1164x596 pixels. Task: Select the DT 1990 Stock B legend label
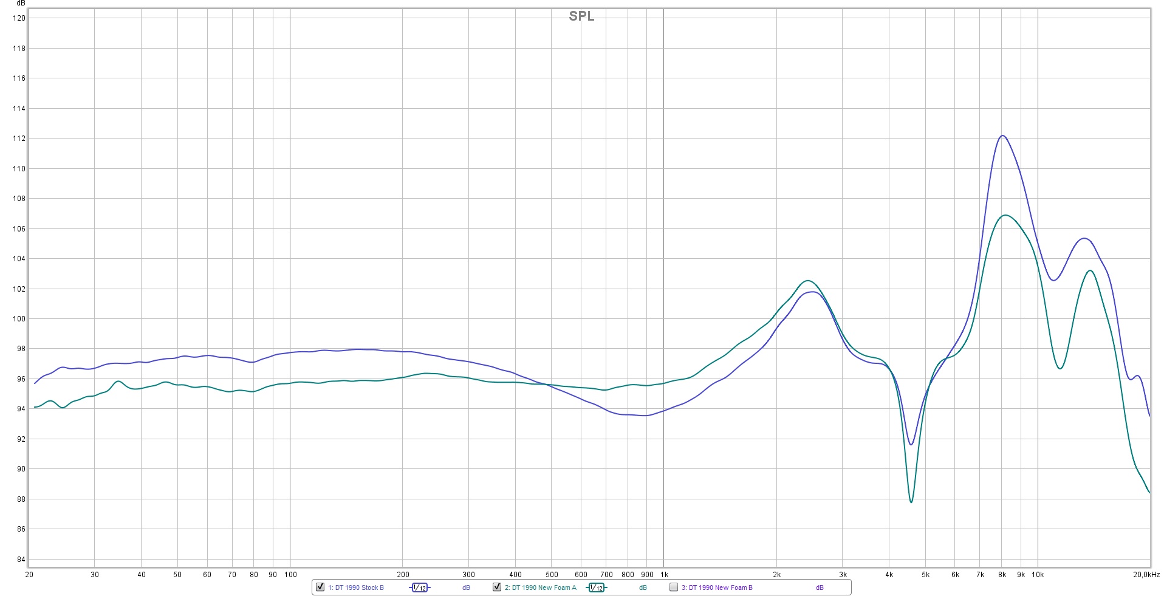[356, 587]
